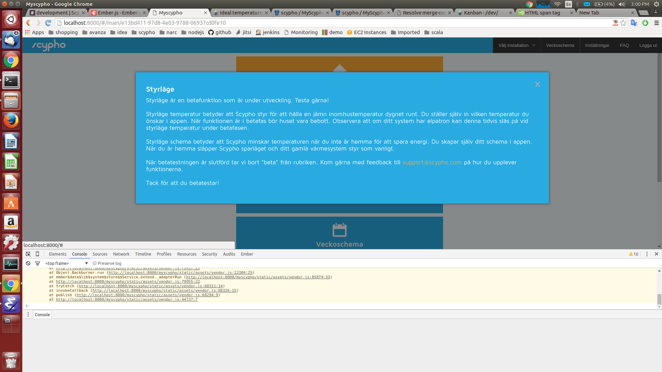
Task: Open LibreOffice Calc from the dock
Action: (x=11, y=162)
